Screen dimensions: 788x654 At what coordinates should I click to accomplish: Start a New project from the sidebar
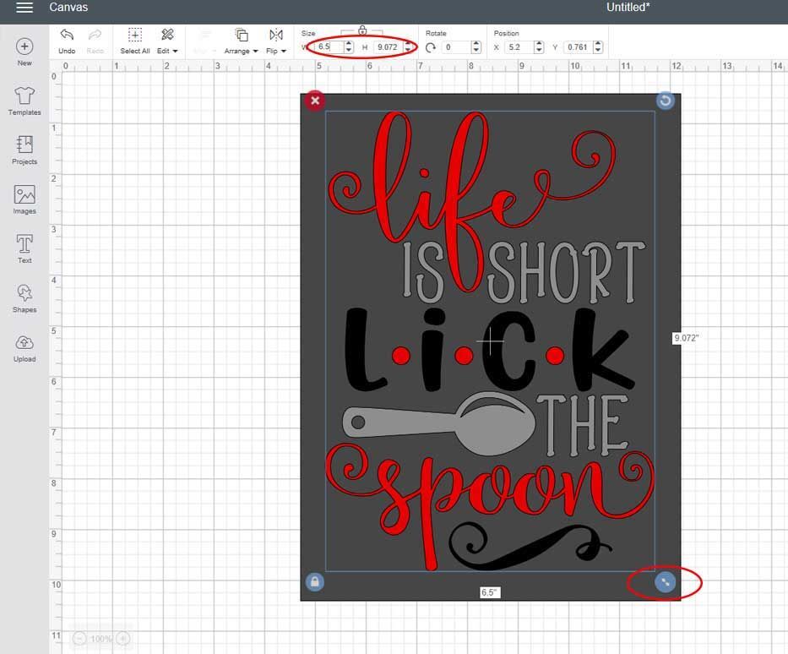pos(24,49)
